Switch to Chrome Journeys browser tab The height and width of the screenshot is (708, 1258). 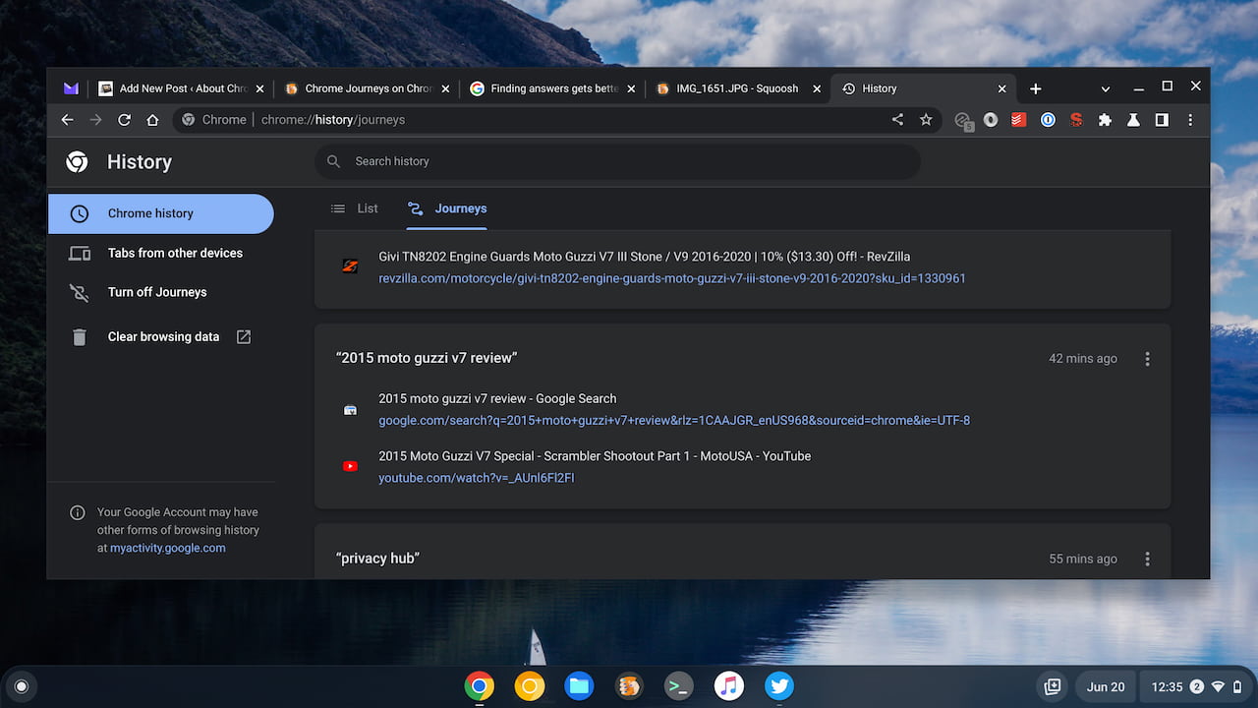coord(368,88)
